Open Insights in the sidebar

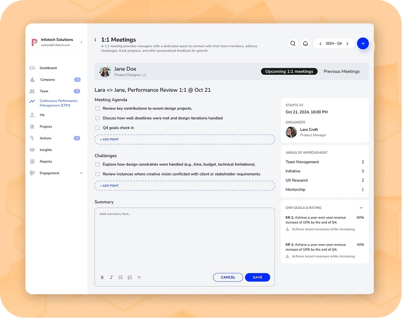46,150
